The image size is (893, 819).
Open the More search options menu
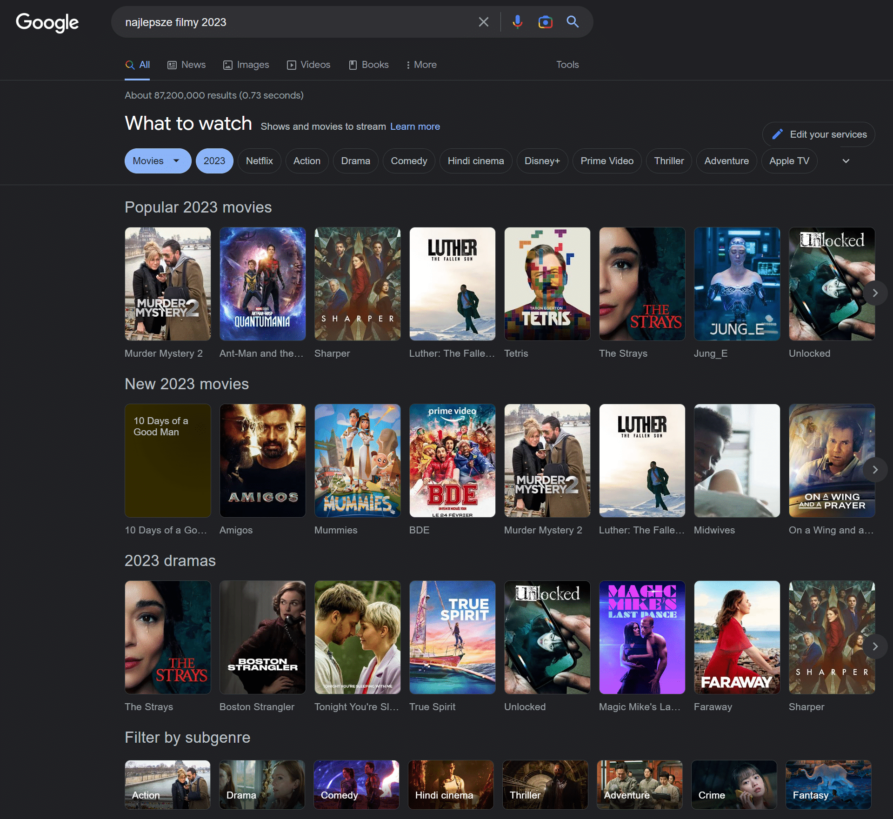pos(421,65)
